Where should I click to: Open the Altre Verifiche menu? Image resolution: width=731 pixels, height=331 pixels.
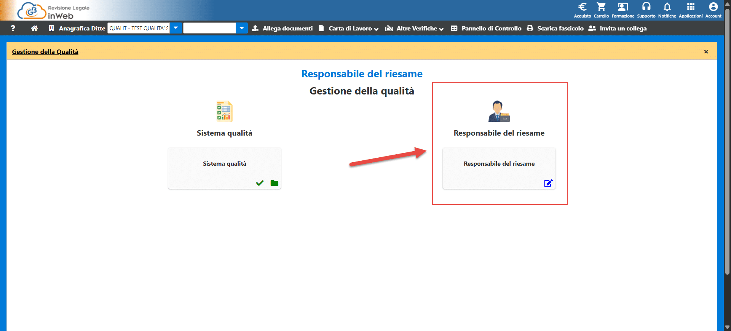point(417,28)
